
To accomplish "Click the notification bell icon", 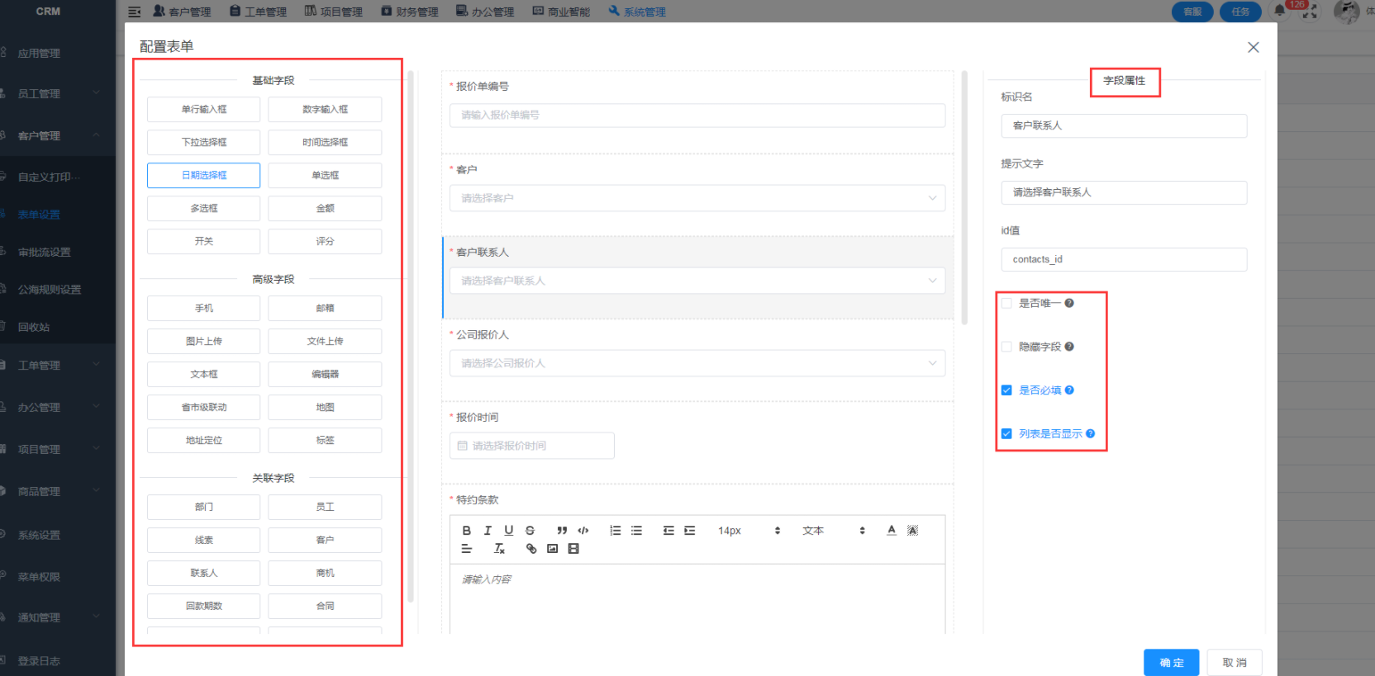I will click(1279, 11).
